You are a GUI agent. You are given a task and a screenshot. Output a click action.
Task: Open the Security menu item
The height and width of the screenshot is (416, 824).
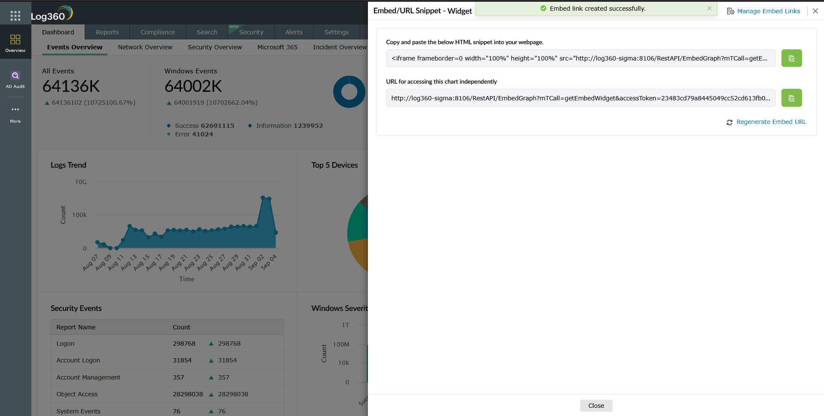(x=251, y=32)
